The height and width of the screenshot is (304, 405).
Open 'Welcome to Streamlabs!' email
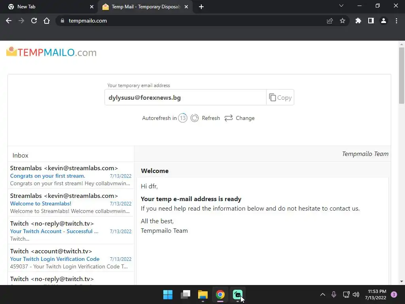[41, 203]
